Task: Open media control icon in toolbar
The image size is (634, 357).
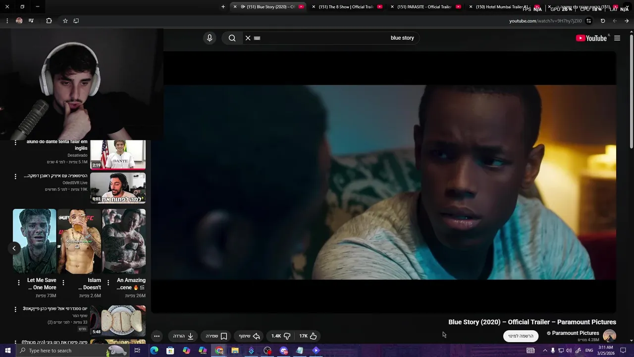Action: (x=31, y=21)
